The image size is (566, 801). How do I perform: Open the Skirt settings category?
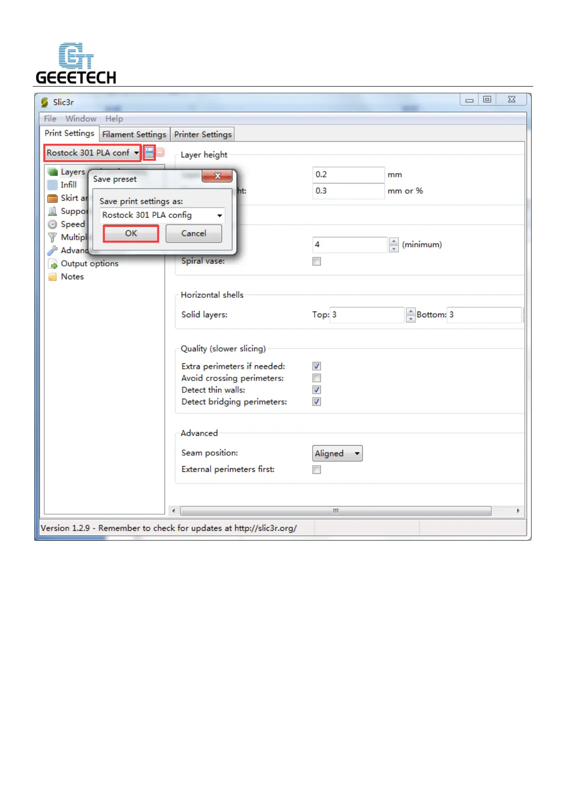(x=68, y=198)
